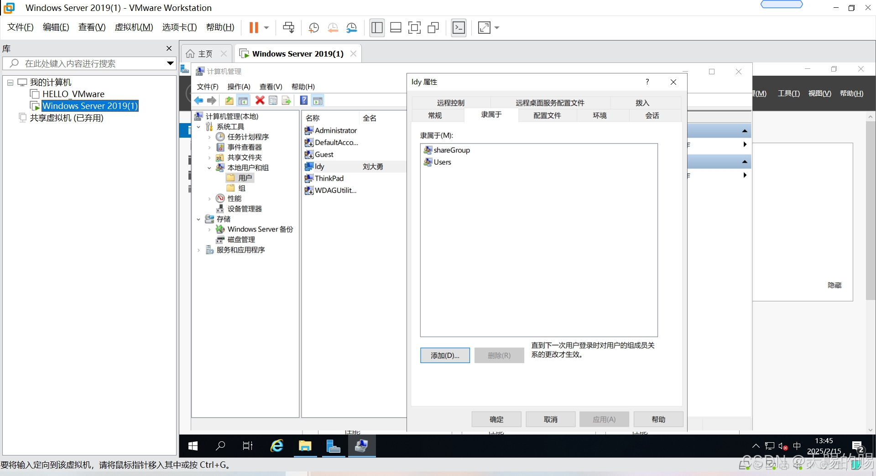Show hidden tray icons chevron

(756, 446)
